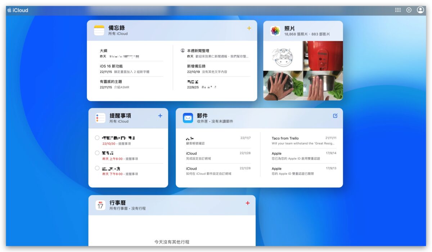Viewport: 432px width, 252px height.
Task: Open the red appliance photo
Action: [323, 56]
